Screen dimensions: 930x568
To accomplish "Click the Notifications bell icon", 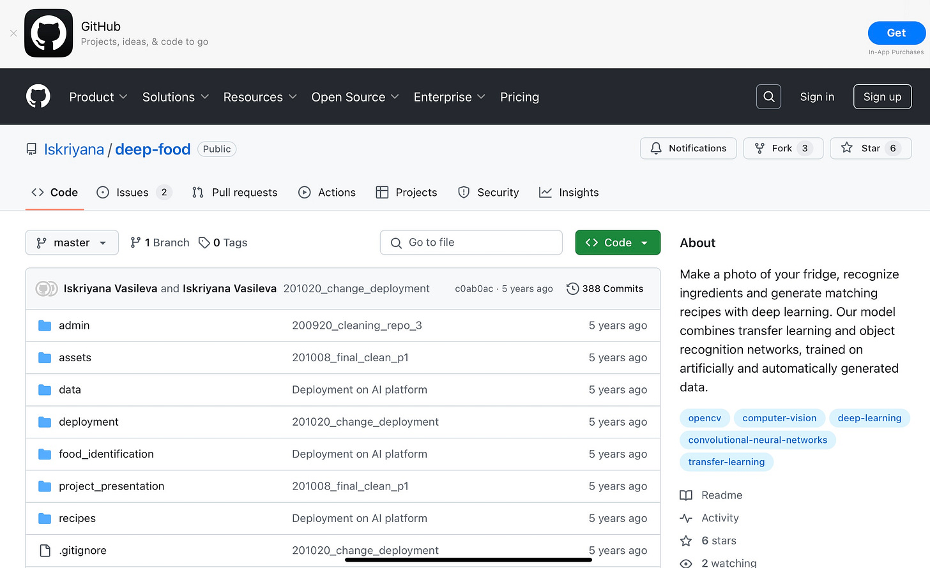I will click(x=656, y=148).
